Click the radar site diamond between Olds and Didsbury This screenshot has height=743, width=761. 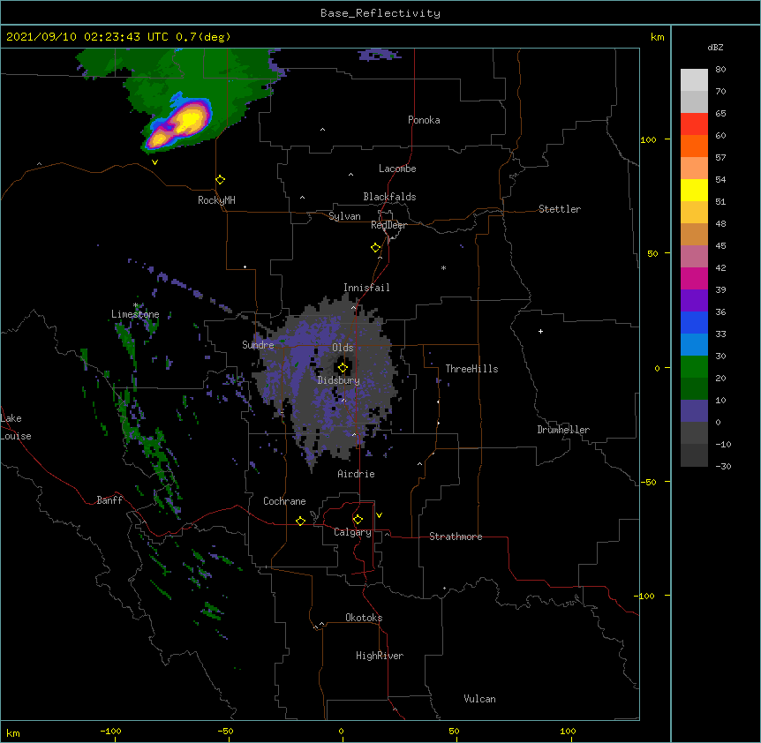343,367
